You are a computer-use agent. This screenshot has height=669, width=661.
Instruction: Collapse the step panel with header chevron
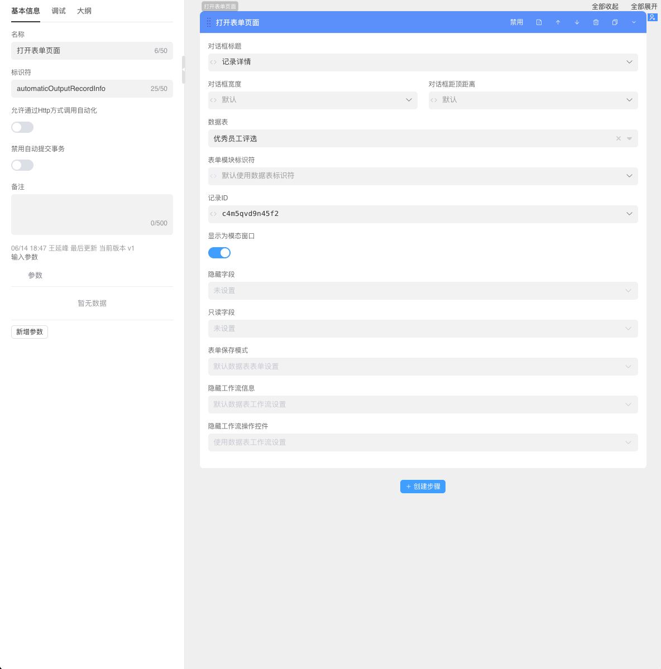tap(634, 22)
